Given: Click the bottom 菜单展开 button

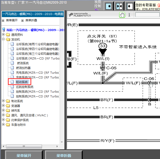Looking at the screenshot, I should (x=24, y=155).
